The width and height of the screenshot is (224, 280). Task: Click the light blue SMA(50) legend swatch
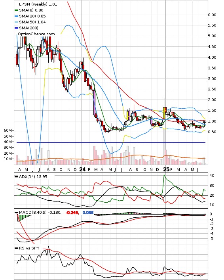(x=16, y=22)
